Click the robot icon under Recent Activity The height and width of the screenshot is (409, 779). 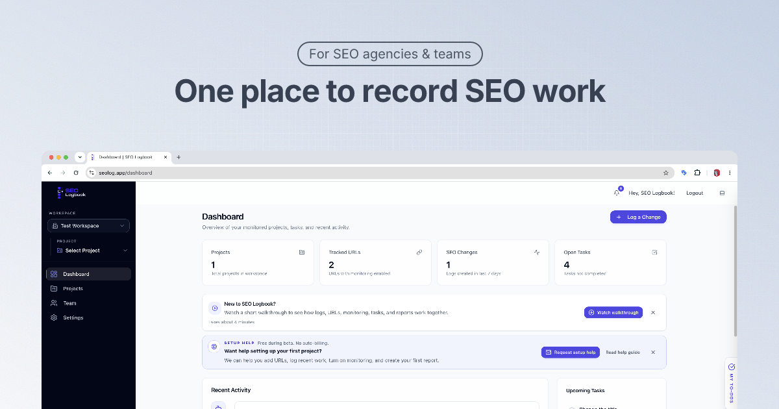coord(218,406)
